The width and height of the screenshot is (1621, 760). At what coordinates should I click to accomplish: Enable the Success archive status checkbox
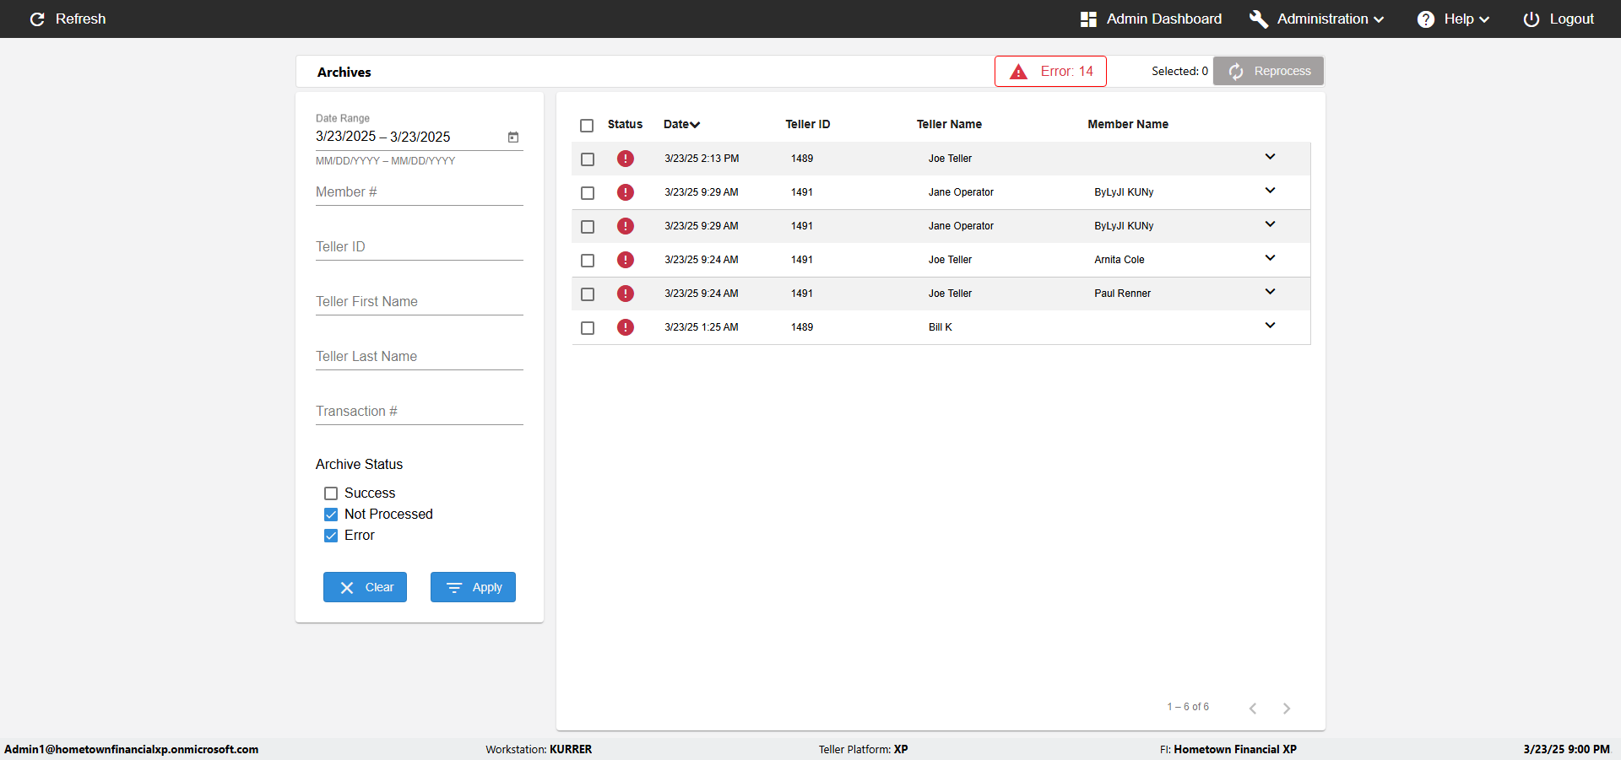click(x=331, y=493)
